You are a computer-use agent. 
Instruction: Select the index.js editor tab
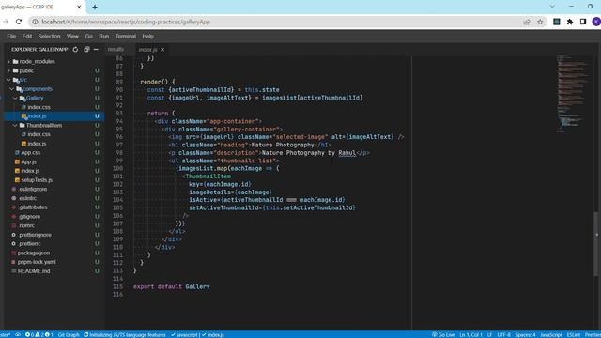148,50
